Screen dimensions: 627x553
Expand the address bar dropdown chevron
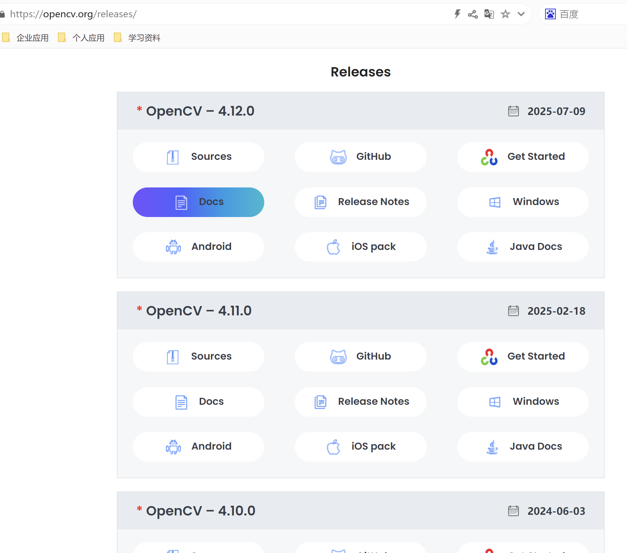point(521,14)
